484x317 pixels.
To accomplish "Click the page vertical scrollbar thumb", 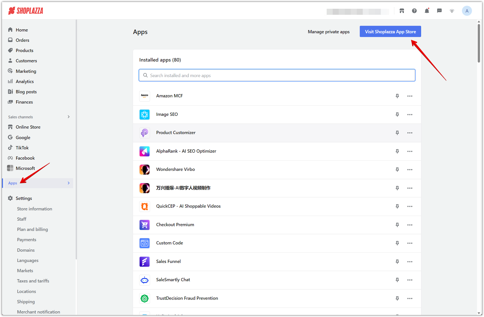I will pyautogui.click(x=479, y=43).
